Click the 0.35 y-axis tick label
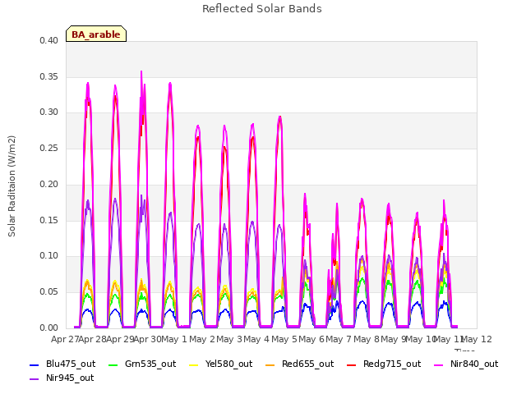 tap(48, 76)
